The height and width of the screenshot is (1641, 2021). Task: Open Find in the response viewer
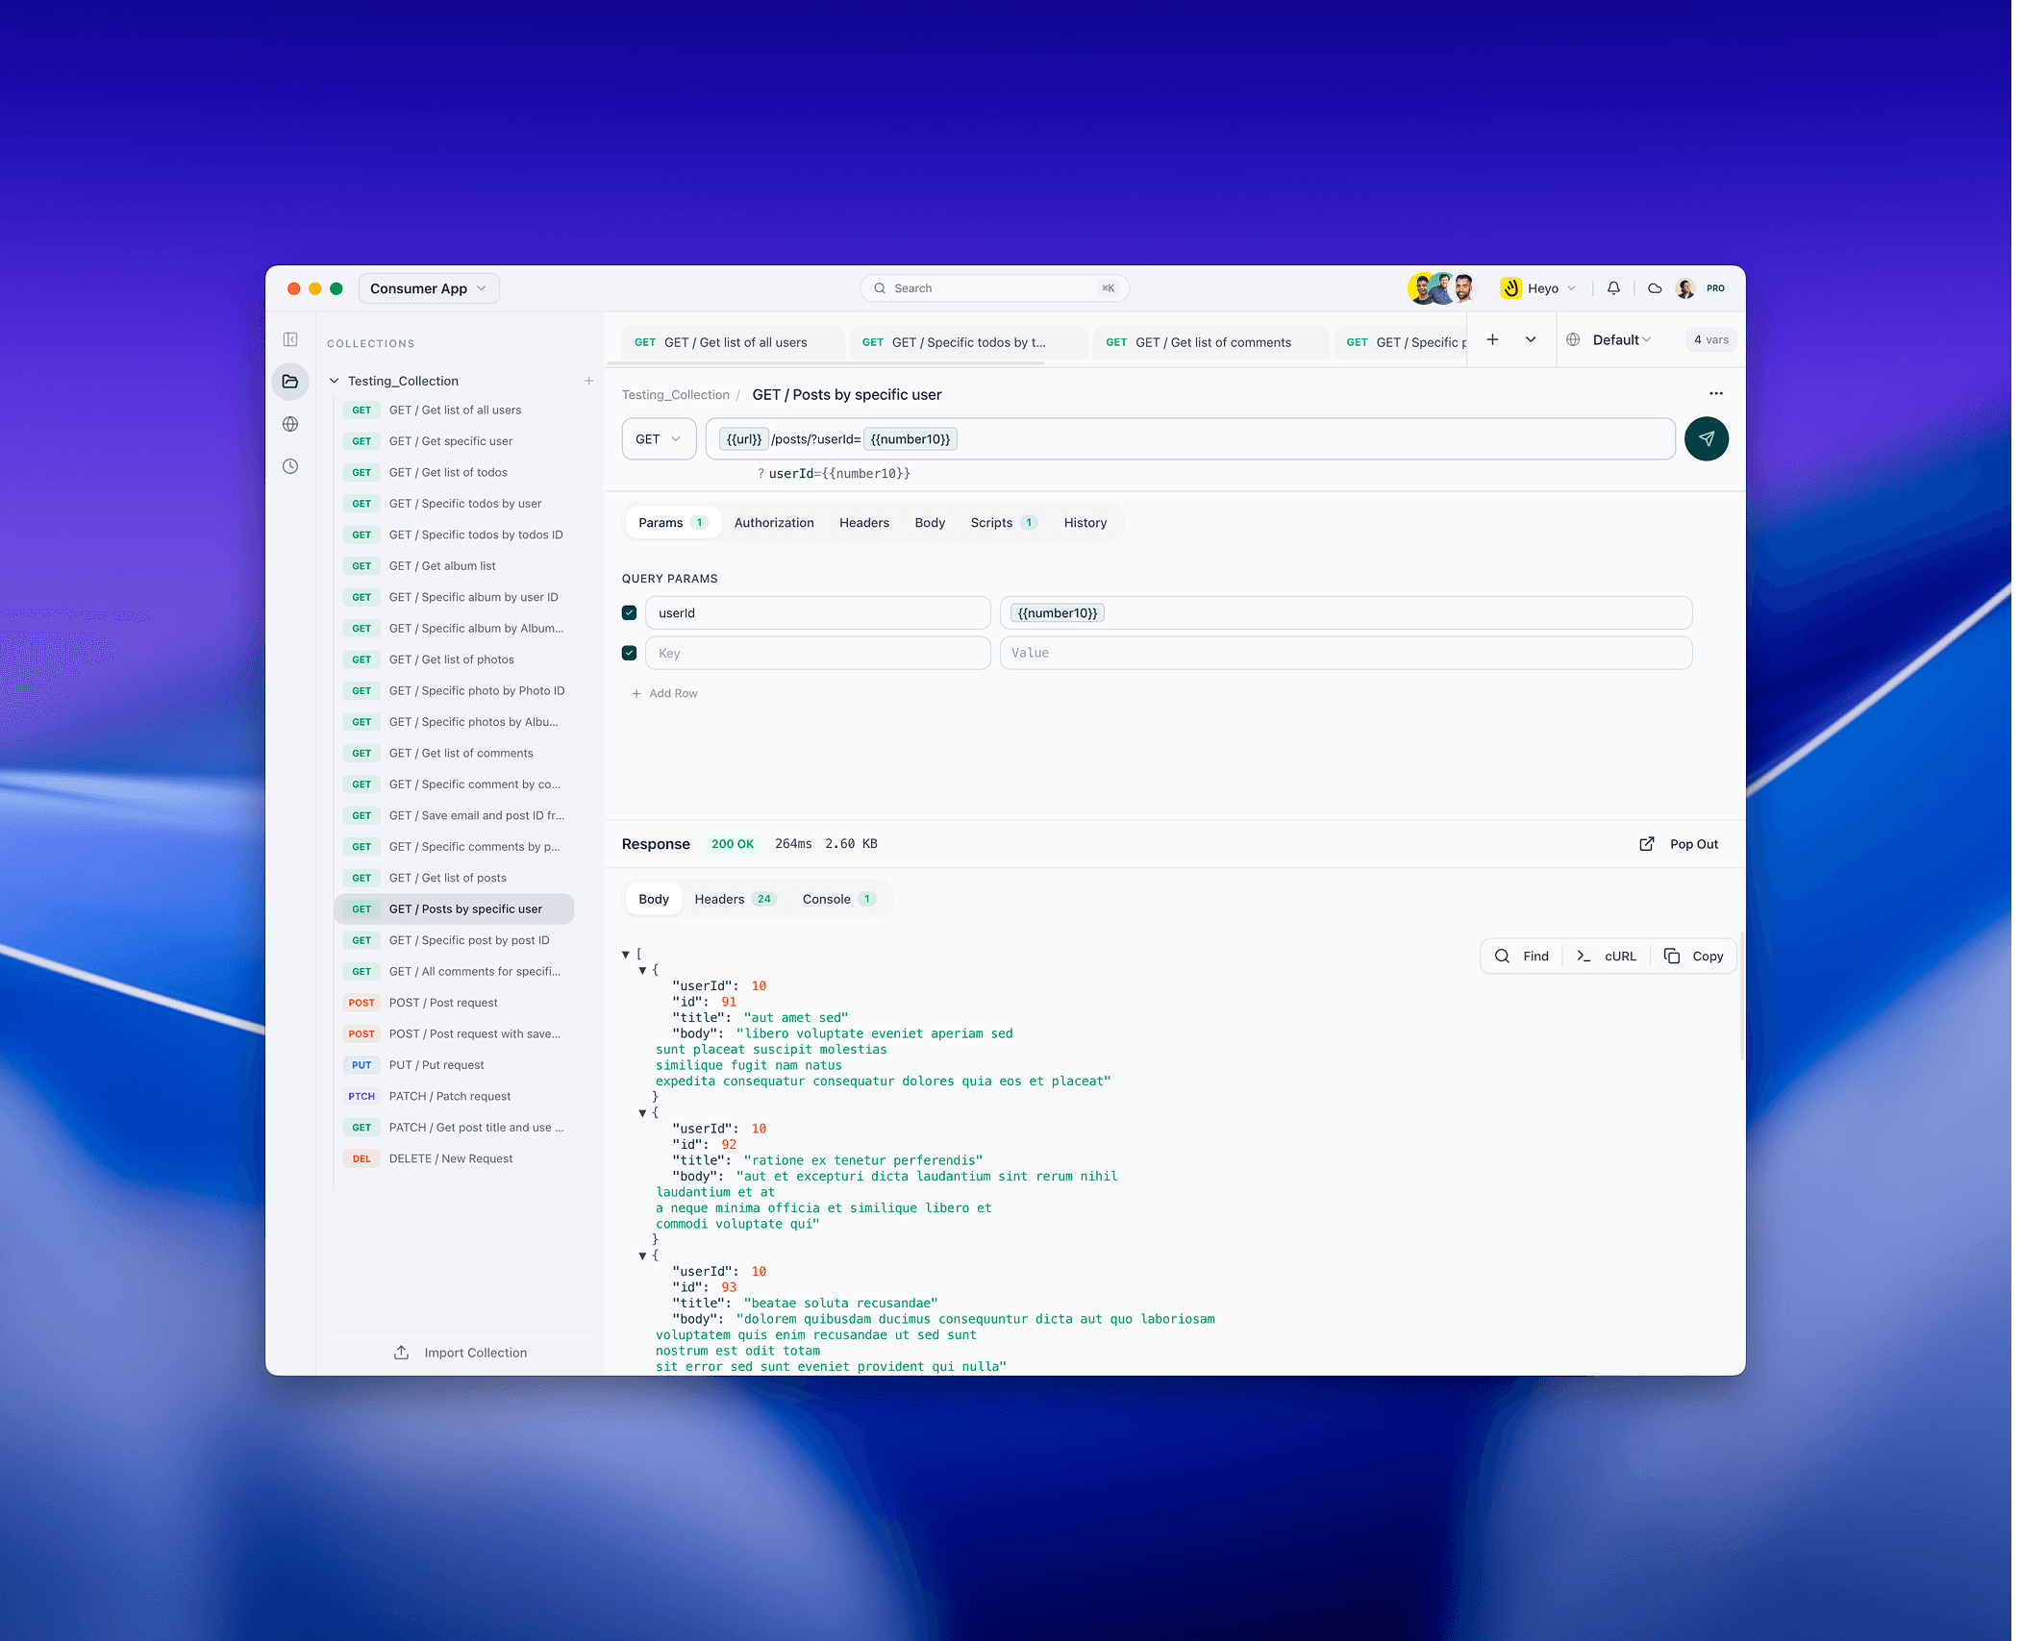point(1522,956)
